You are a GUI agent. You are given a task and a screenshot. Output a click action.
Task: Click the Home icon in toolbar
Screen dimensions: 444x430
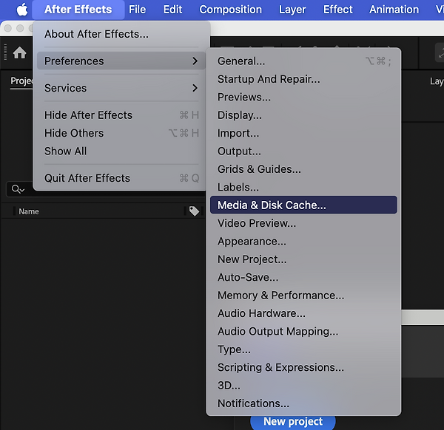click(x=19, y=53)
